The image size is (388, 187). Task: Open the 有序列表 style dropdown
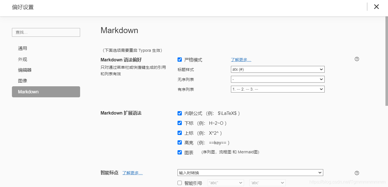click(x=278, y=89)
